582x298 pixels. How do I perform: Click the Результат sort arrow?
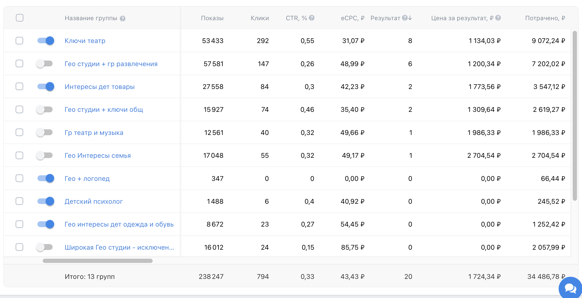[x=410, y=18]
